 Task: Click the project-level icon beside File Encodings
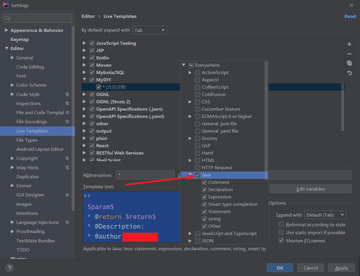point(67,121)
